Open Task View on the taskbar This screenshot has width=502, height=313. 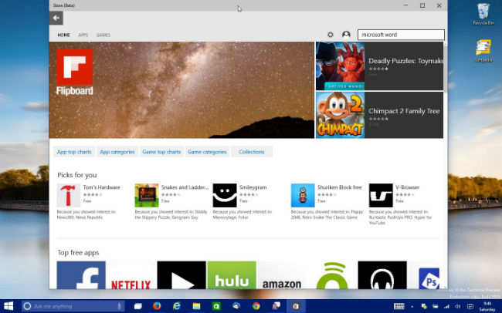138,306
